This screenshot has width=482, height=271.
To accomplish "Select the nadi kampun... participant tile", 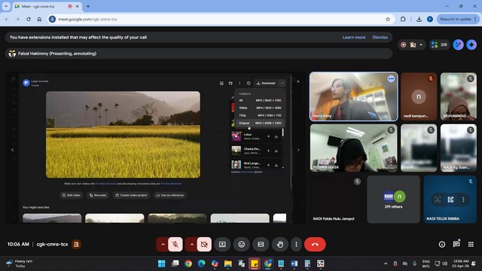I will pos(419,96).
